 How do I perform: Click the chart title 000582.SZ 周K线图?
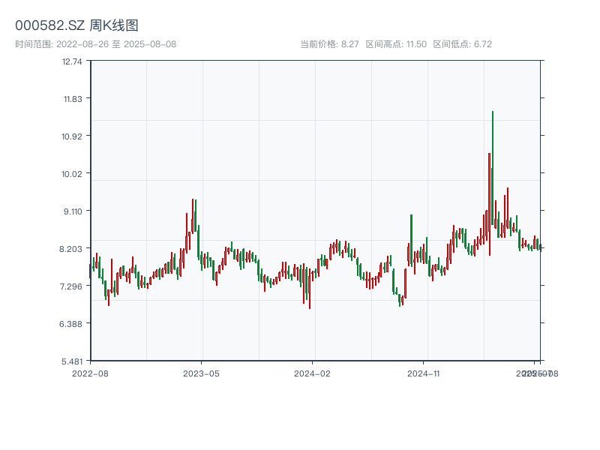(76, 25)
